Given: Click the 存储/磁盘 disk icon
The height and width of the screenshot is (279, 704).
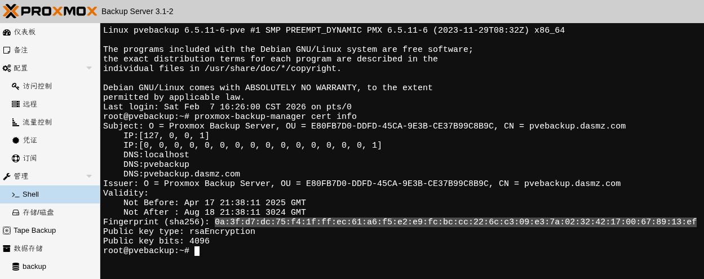Looking at the screenshot, I should [x=16, y=212].
